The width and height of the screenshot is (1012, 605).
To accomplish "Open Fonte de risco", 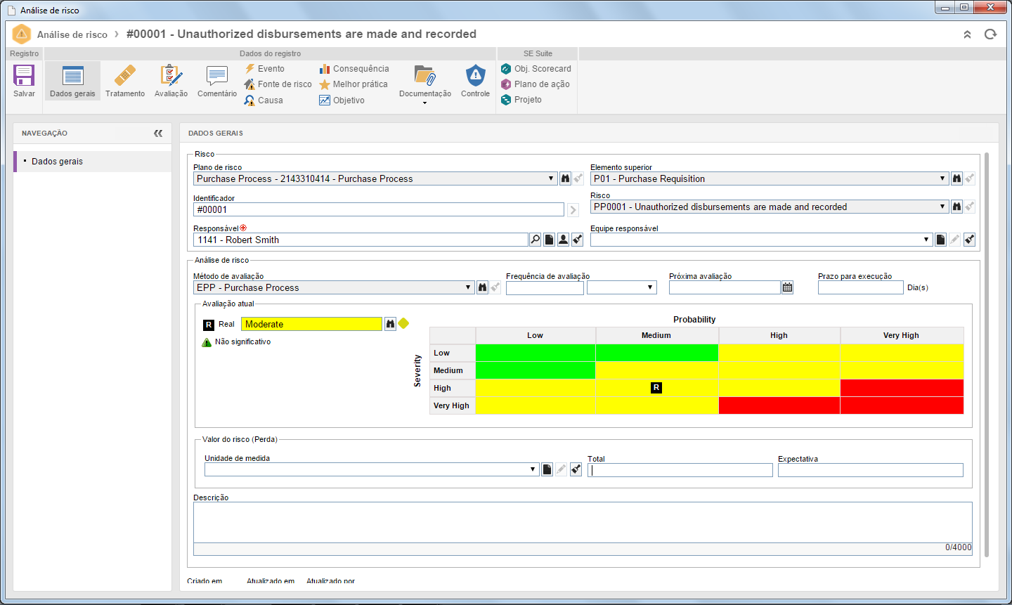I will (x=278, y=84).
